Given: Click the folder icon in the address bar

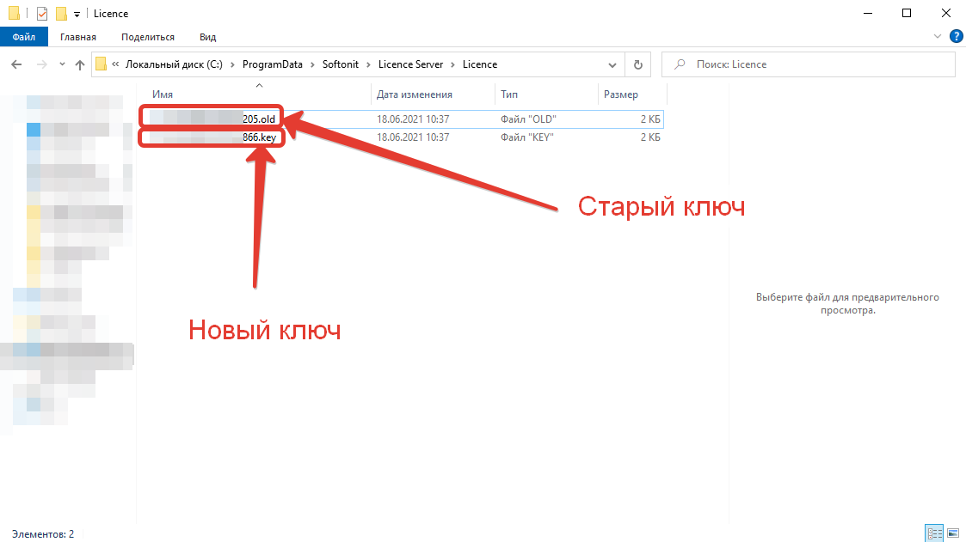Looking at the screenshot, I should pyautogui.click(x=101, y=64).
